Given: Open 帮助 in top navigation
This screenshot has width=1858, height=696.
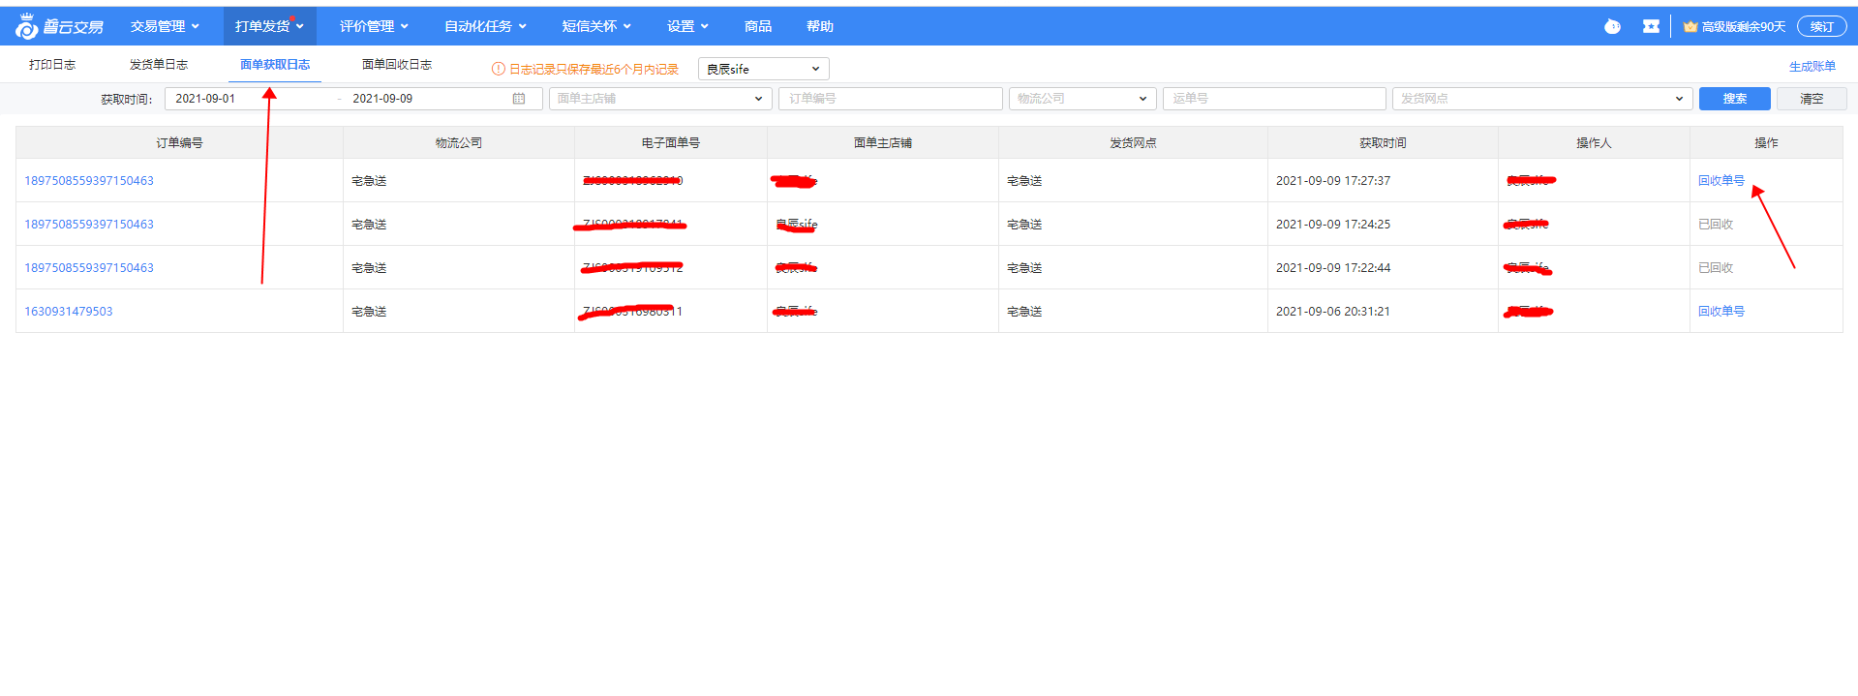Looking at the screenshot, I should tap(820, 26).
